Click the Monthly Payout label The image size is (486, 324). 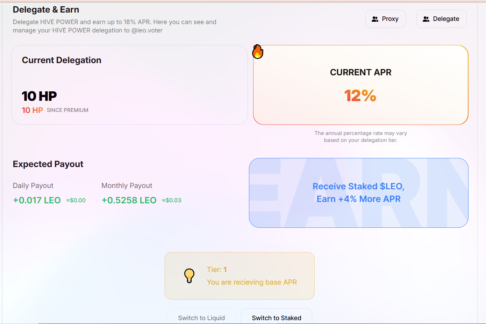pos(127,186)
